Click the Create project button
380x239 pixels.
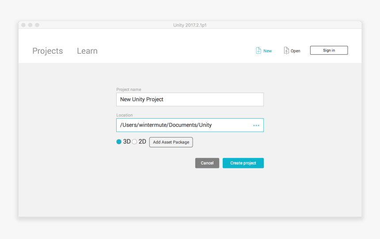coord(243,163)
